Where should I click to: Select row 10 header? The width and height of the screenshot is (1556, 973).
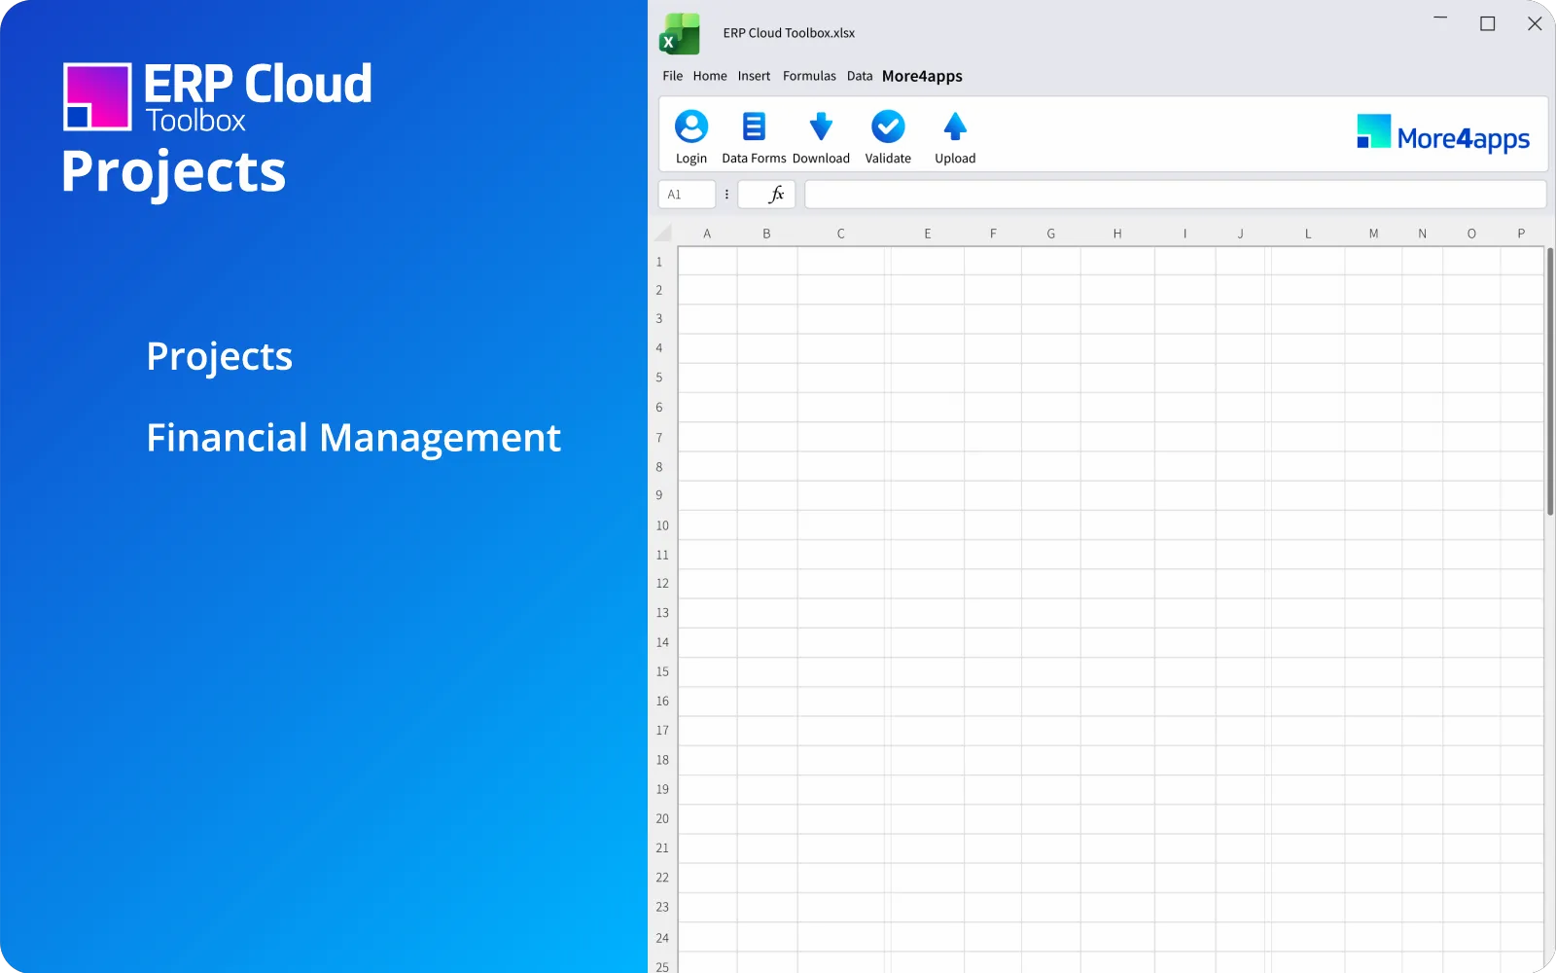click(662, 525)
